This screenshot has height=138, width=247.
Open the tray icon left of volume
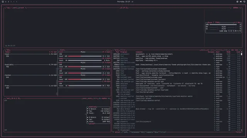(x=237, y=2)
